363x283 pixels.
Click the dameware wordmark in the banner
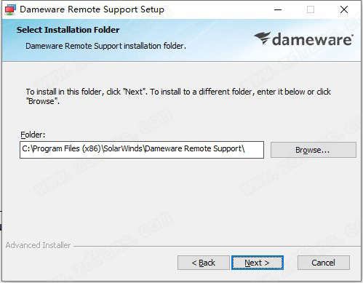[x=313, y=39]
